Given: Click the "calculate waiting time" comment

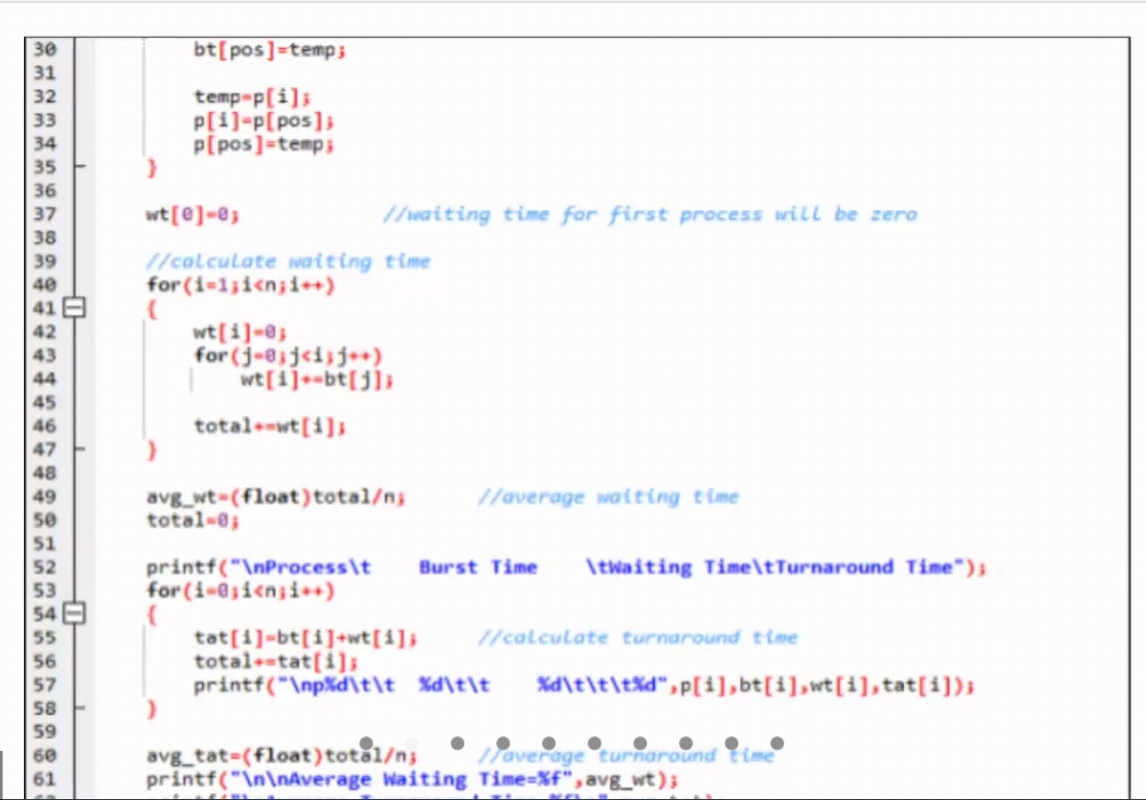Looking at the screenshot, I should tap(288, 261).
